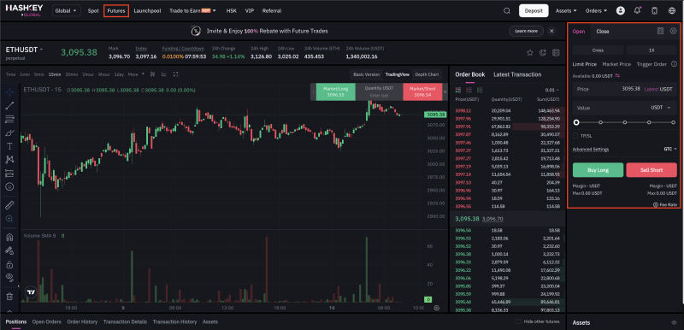Toggle Assets panel visibility eye

[674, 322]
